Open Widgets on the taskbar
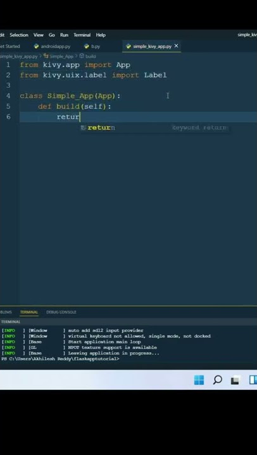The image size is (257, 455). pos(253,380)
